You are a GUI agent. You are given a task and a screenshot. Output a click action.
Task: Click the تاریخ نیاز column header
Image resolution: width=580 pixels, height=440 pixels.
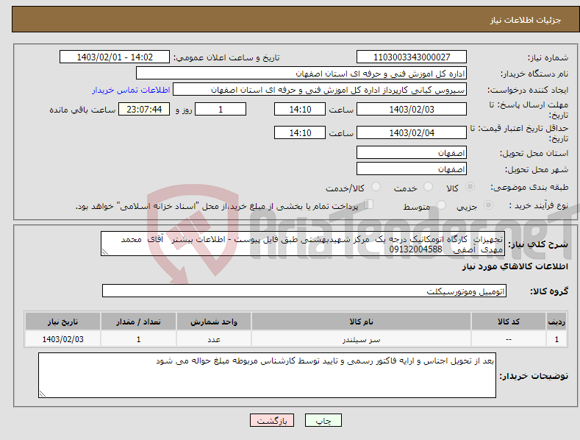coord(63,322)
